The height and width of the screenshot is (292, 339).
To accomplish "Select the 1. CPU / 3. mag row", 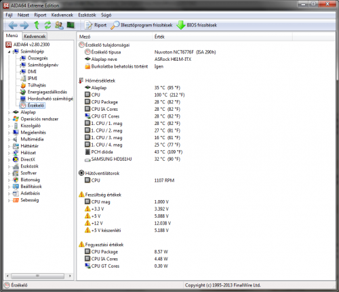I will click(132, 138).
